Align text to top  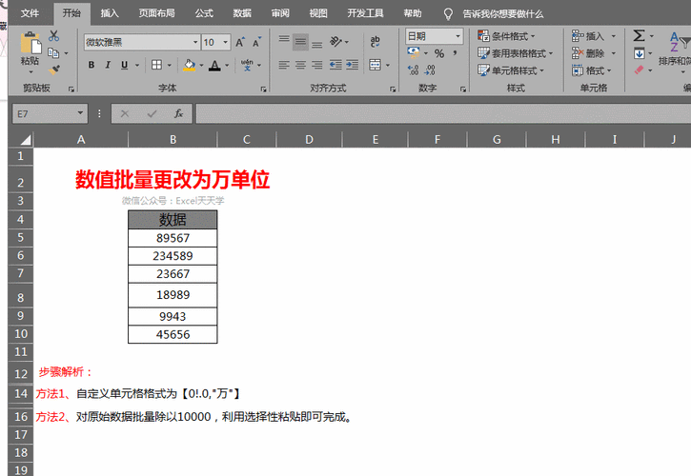(284, 39)
